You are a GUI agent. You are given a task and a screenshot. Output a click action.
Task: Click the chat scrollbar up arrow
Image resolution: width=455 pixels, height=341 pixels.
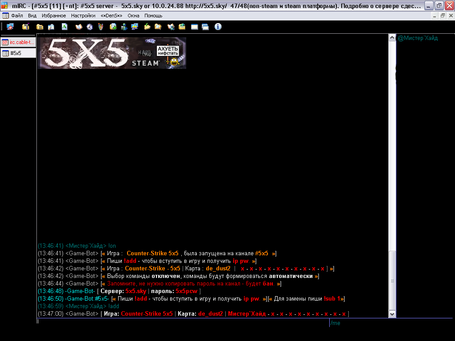point(392,38)
